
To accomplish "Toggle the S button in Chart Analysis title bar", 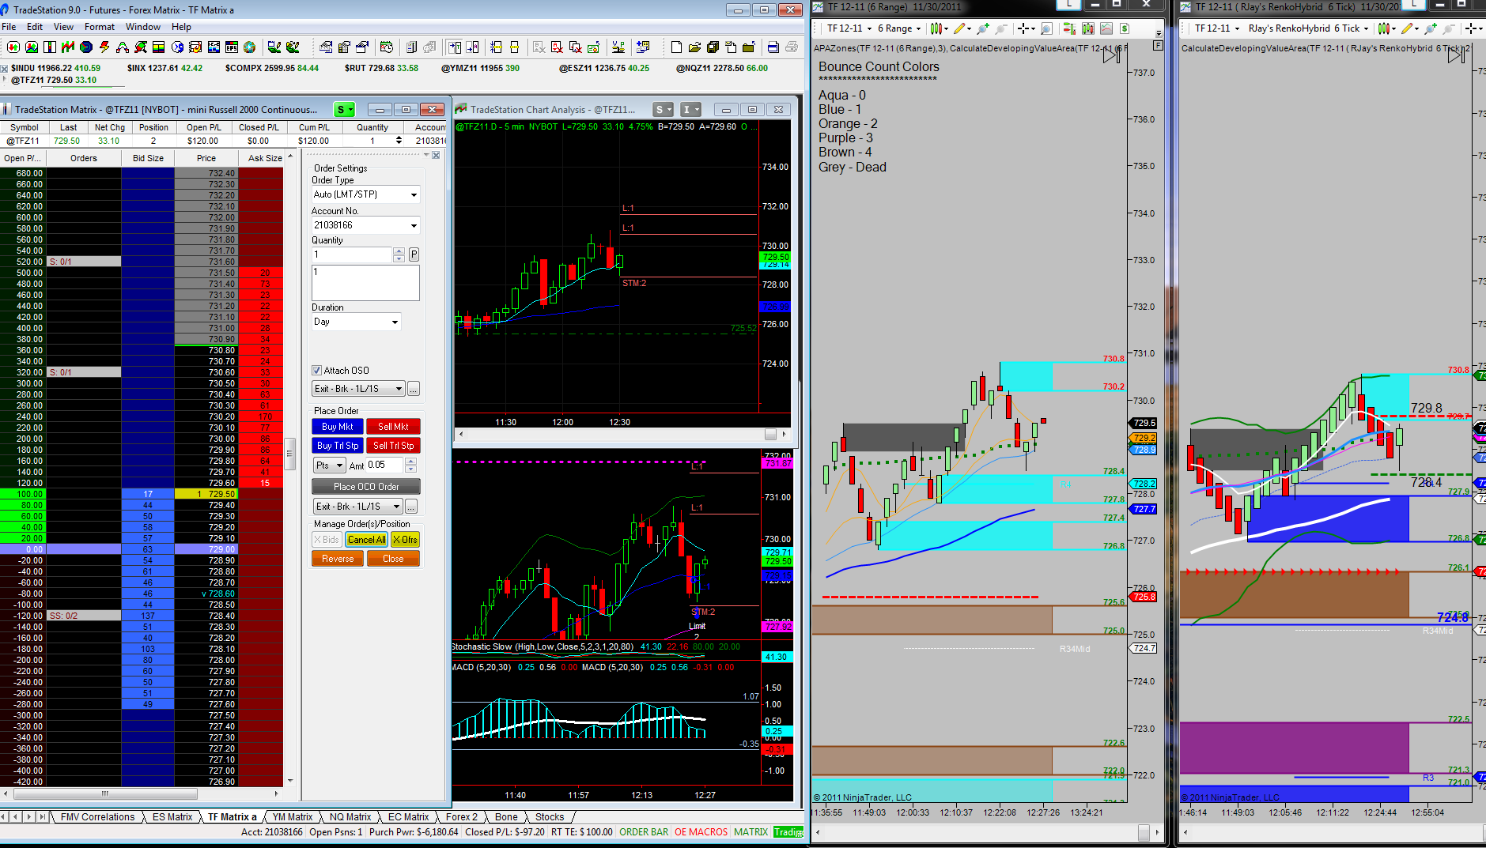I will click(x=663, y=109).
